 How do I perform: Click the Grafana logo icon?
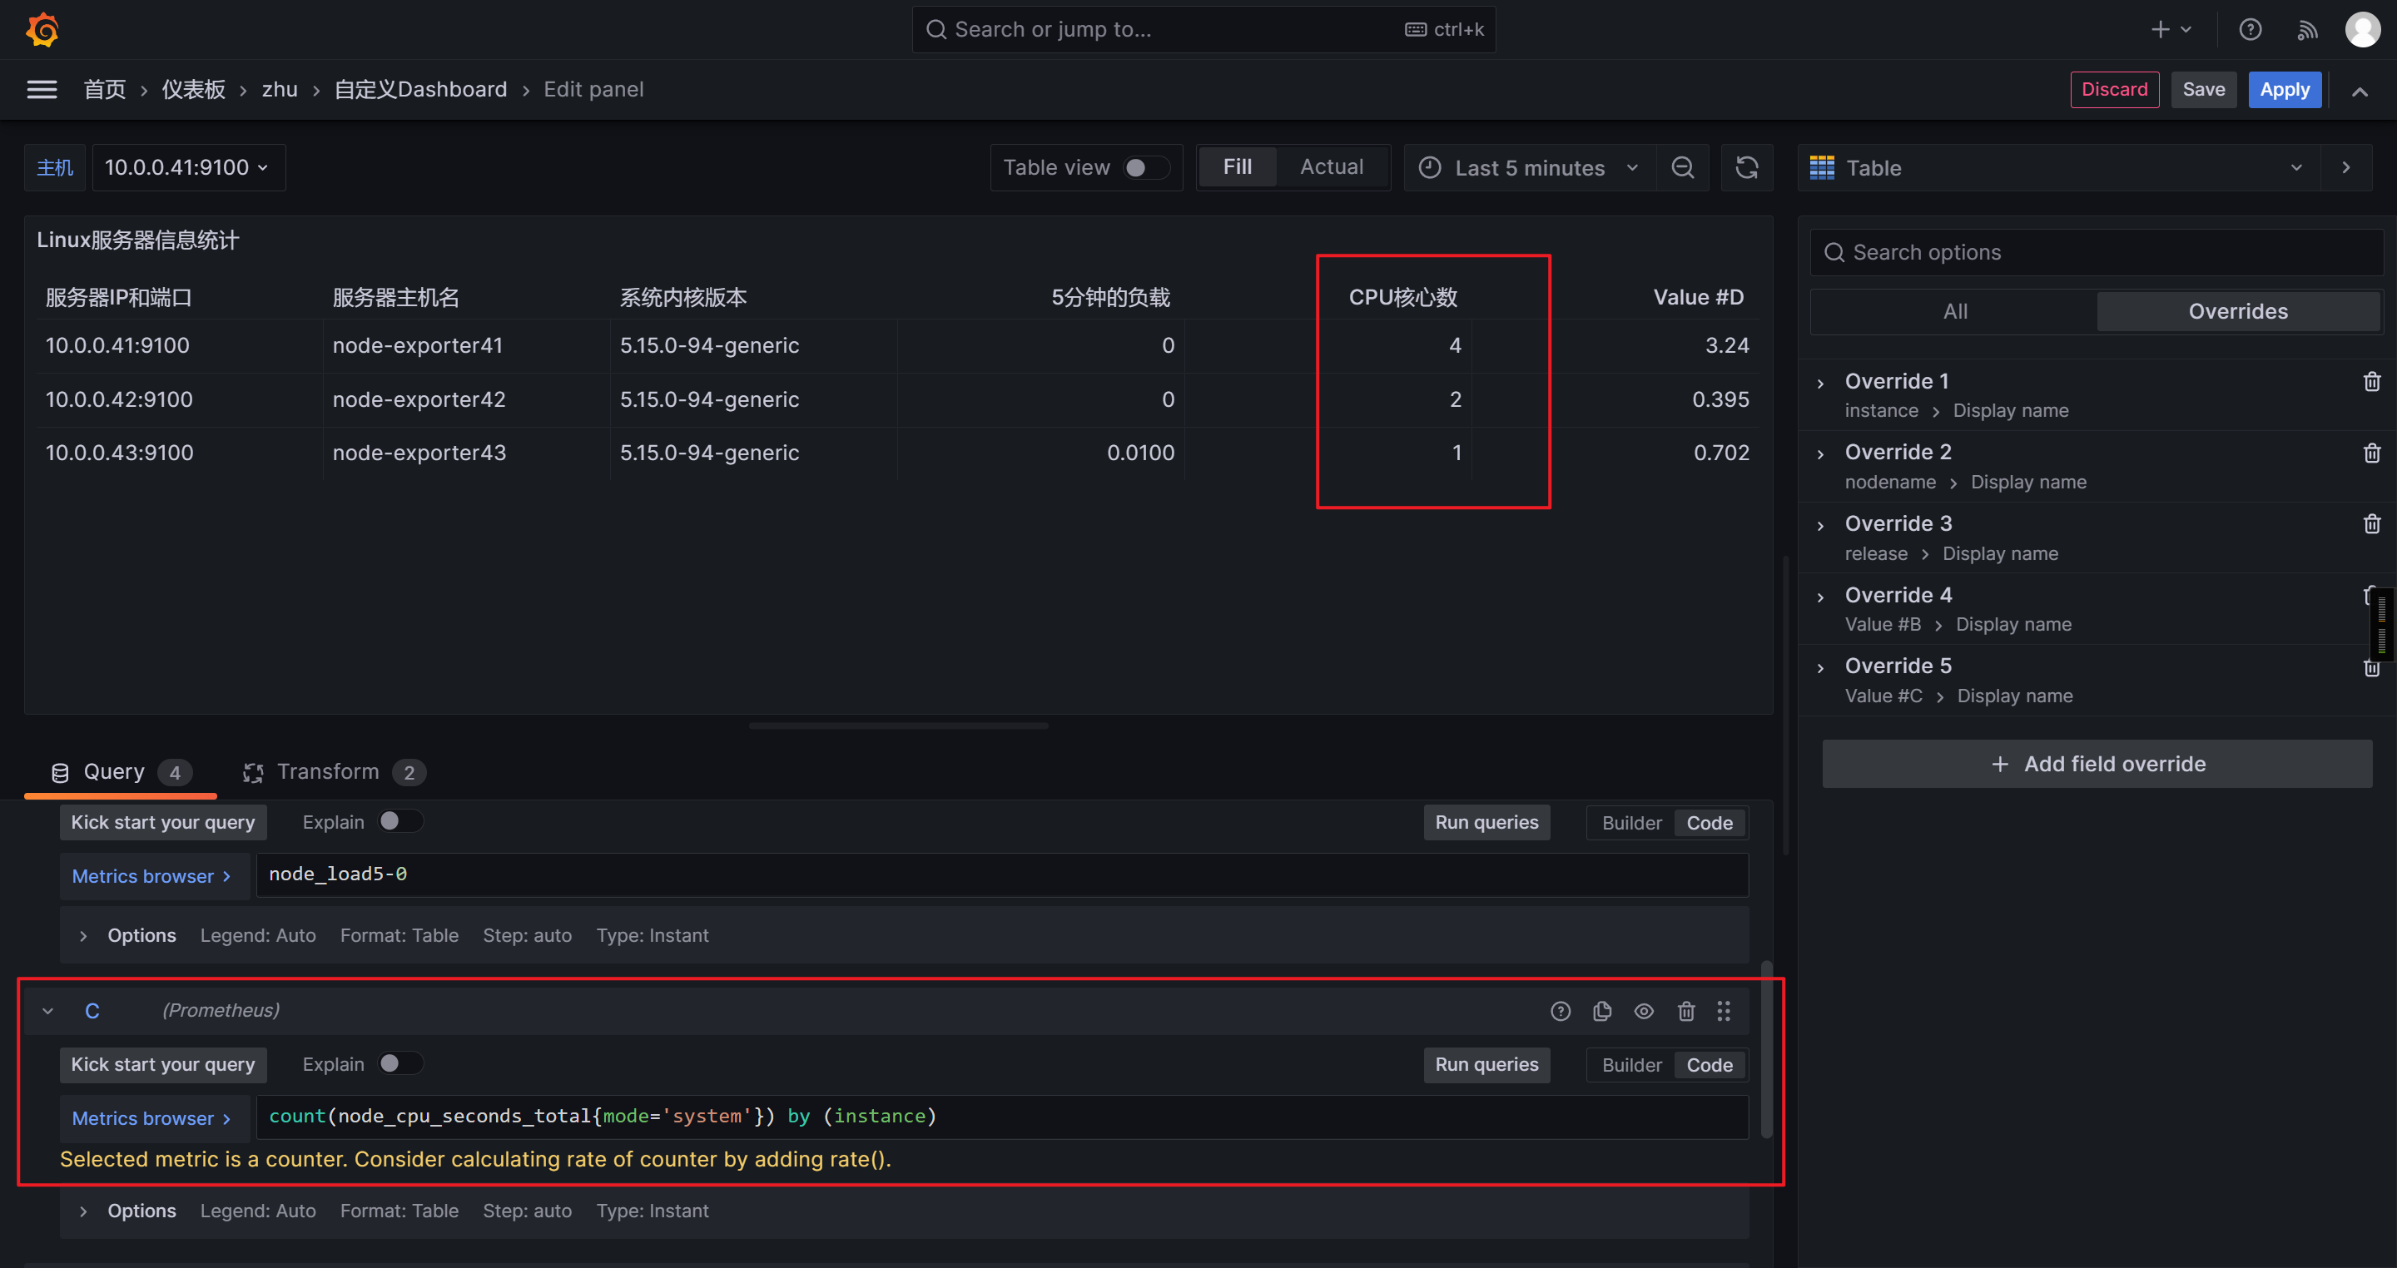click(42, 30)
